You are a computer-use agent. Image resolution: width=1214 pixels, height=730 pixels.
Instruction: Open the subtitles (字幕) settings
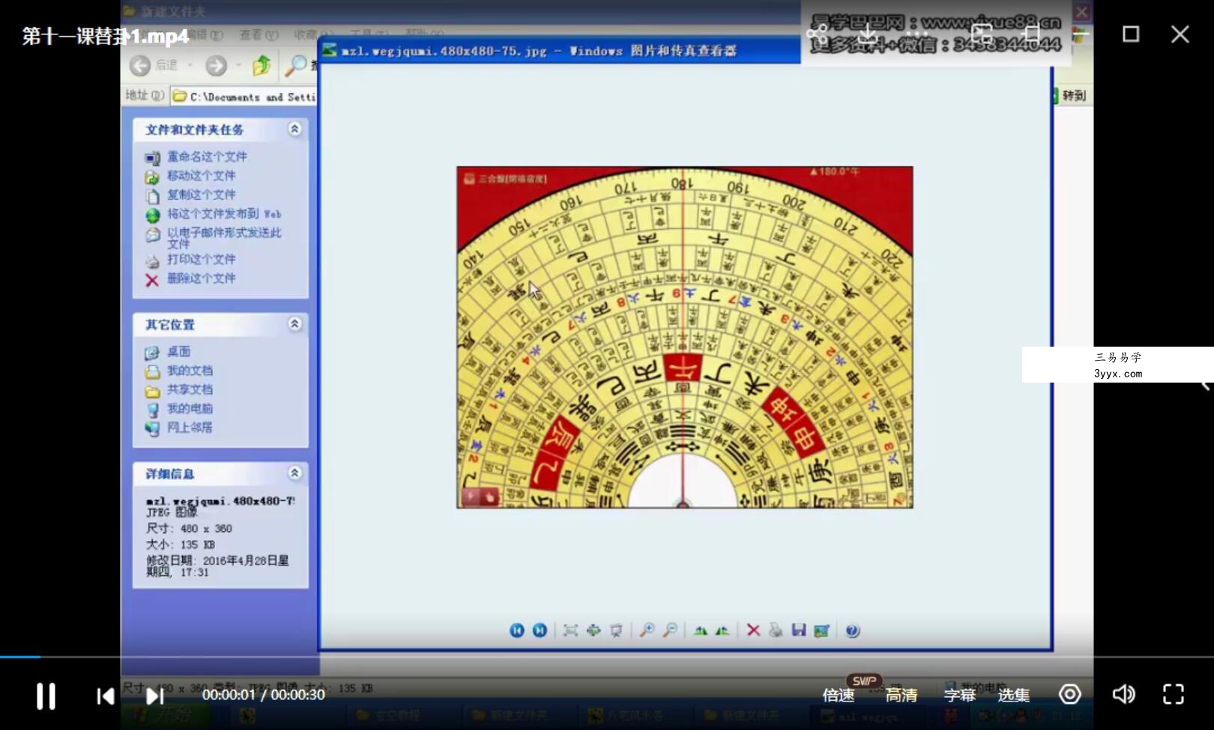pos(959,696)
